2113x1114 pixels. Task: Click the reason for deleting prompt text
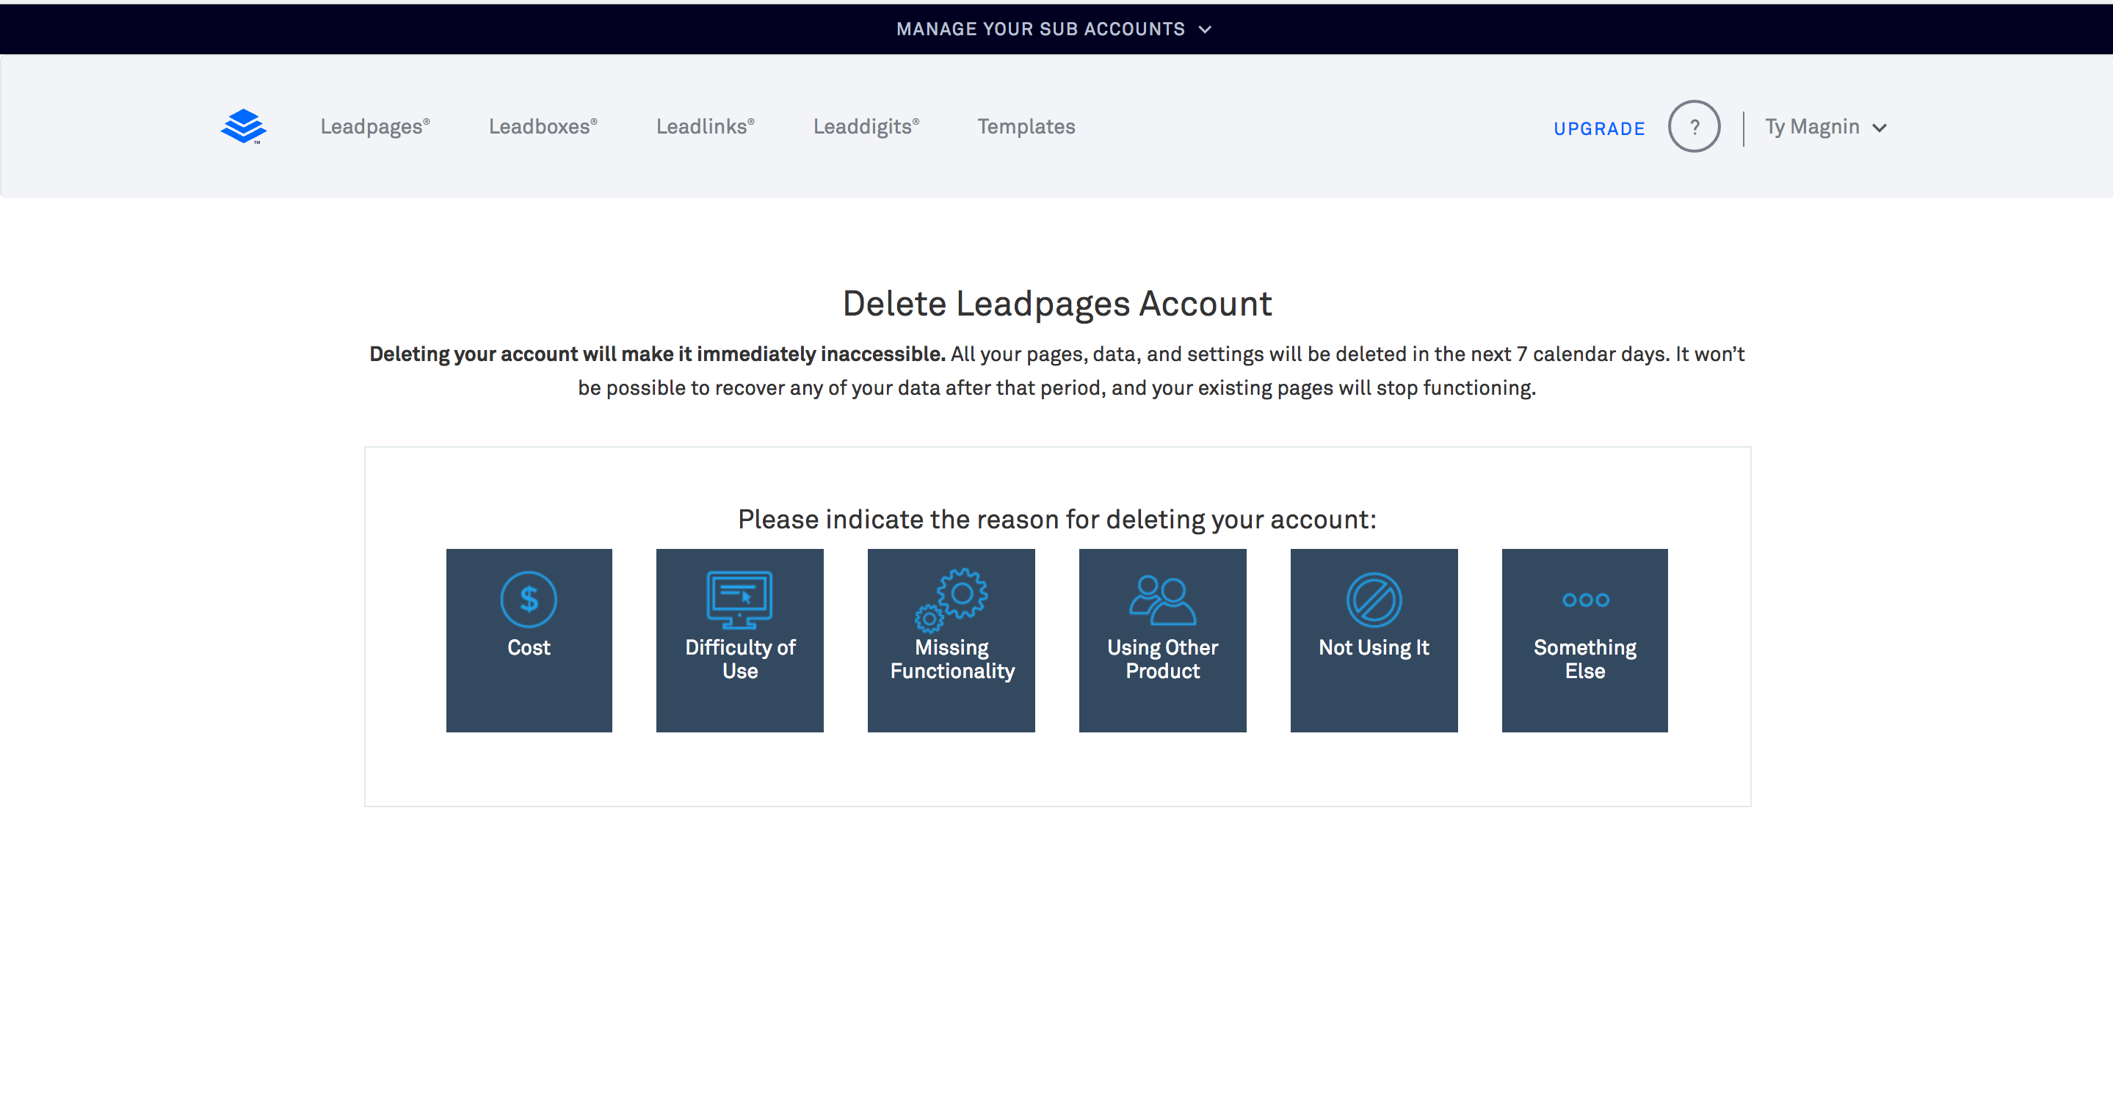click(x=1056, y=520)
